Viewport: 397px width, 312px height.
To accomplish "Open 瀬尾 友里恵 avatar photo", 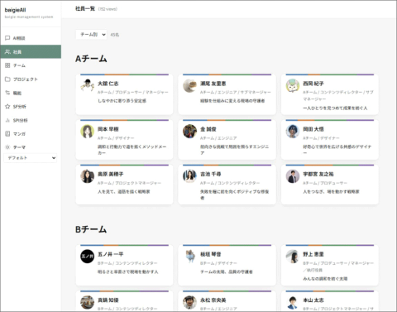I will coord(190,85).
